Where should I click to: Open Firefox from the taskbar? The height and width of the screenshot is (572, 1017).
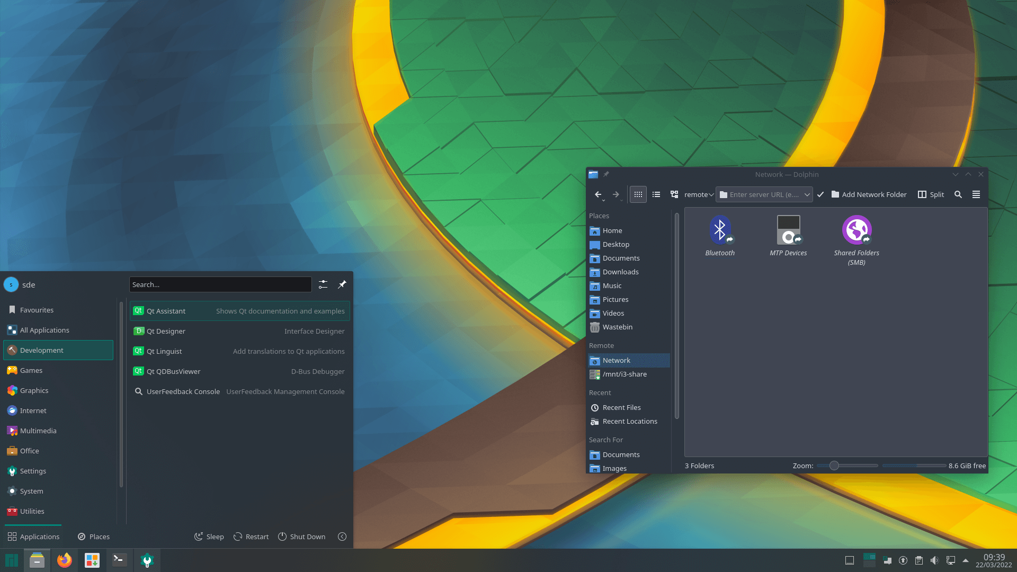point(65,560)
